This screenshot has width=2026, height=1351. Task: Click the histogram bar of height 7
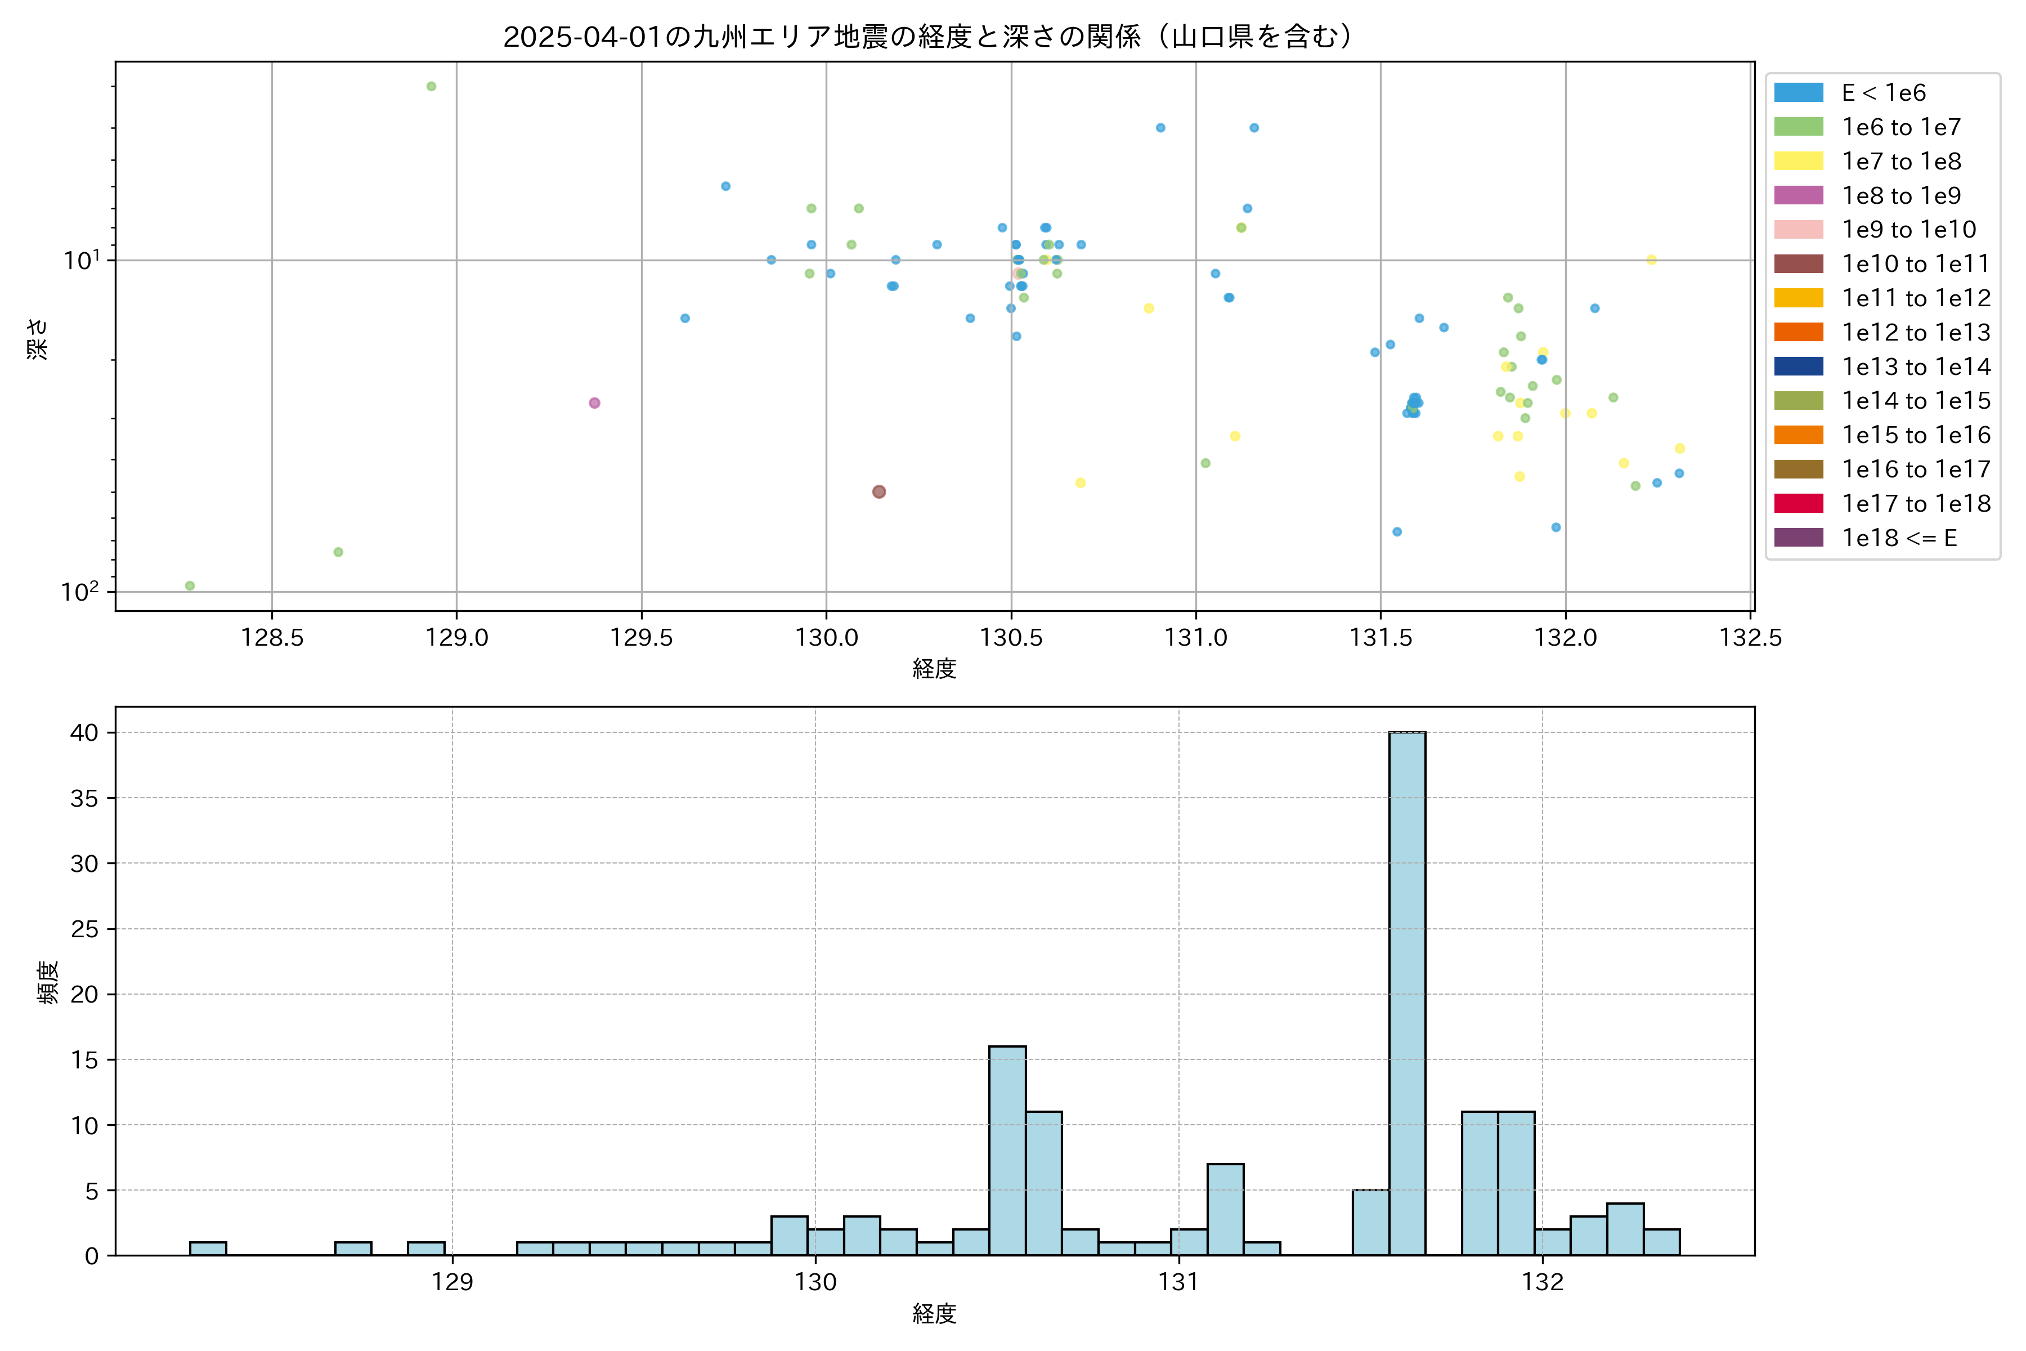[x=1225, y=1209]
